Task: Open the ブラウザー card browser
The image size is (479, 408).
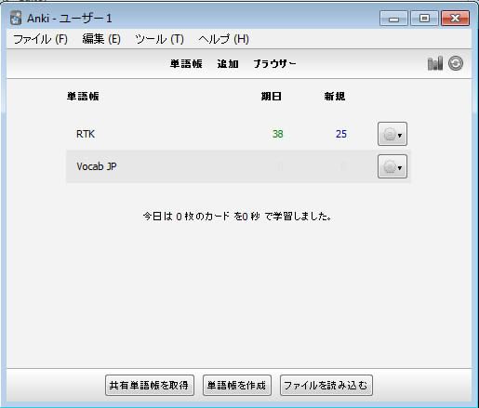Action: [x=274, y=64]
